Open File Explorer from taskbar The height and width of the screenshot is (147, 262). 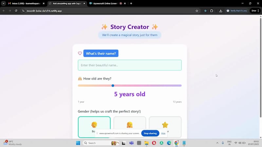coord(146,143)
